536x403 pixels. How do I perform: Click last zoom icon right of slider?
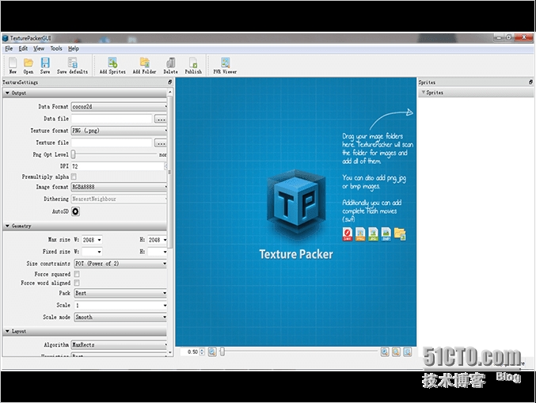(x=408, y=352)
